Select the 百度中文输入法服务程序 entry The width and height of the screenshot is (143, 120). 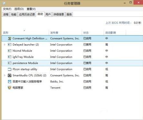pyautogui.click(x=27, y=82)
